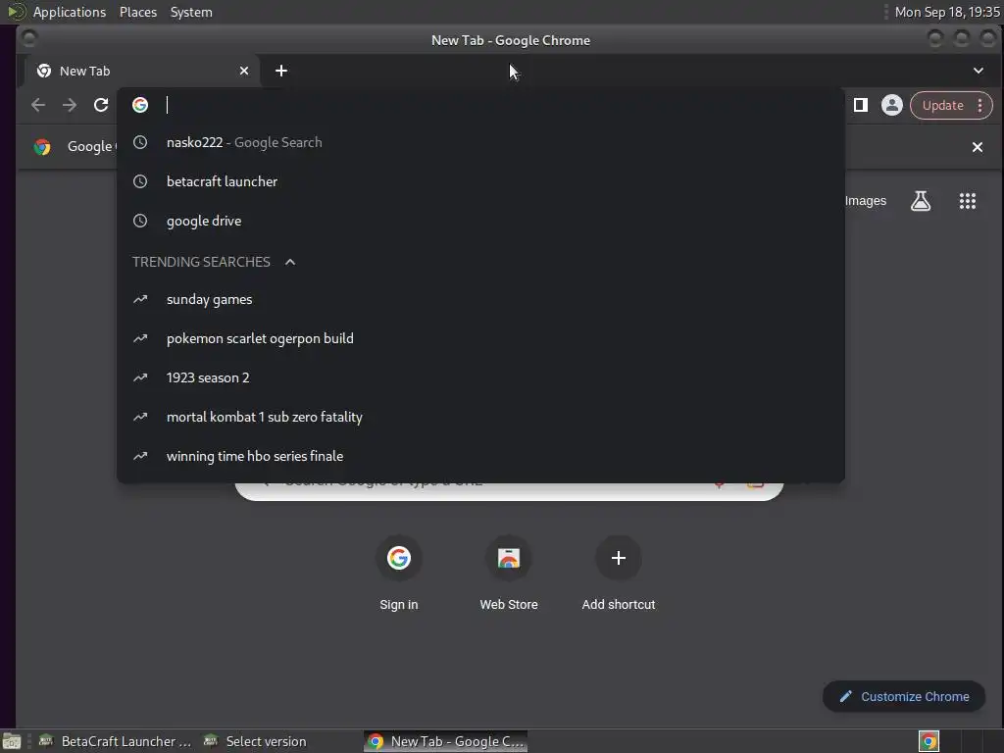This screenshot has height=753, width=1004.
Task: Click the clock showing Mon Sep 18
Action: (x=947, y=12)
